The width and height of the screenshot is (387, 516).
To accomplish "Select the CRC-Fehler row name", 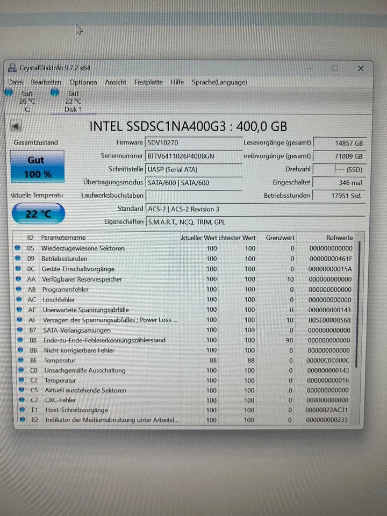I will pyautogui.click(x=61, y=400).
